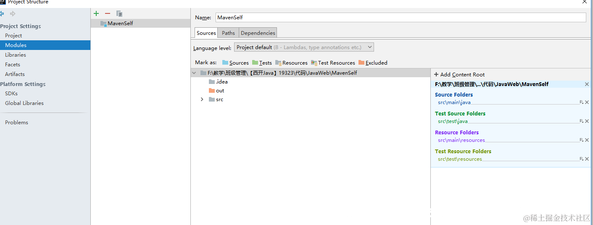Click the Test Resource Folders heading
The height and width of the screenshot is (225, 593).
[463, 152]
